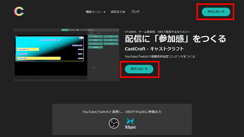Open the 設定まとめ page
This screenshot has width=244, height=137.
tap(118, 12)
